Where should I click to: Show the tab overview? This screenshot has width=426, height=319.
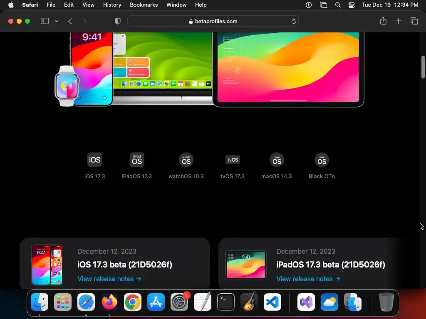tap(414, 21)
